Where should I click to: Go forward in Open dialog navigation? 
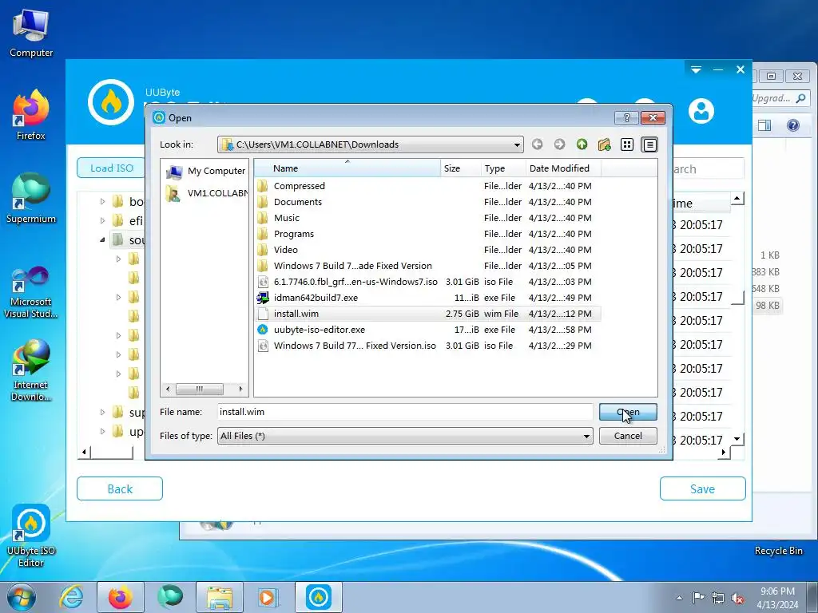[559, 144]
